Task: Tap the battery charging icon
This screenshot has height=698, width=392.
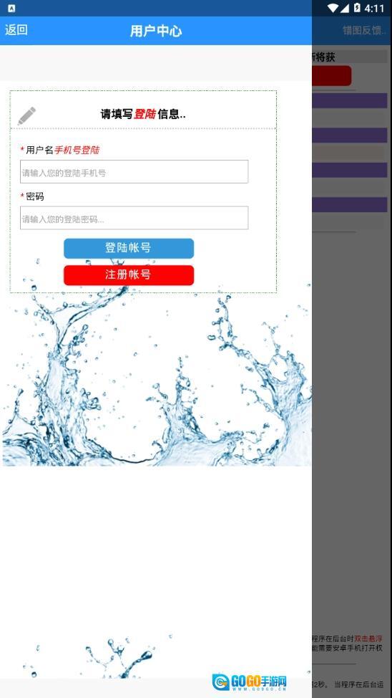Action: tap(357, 8)
